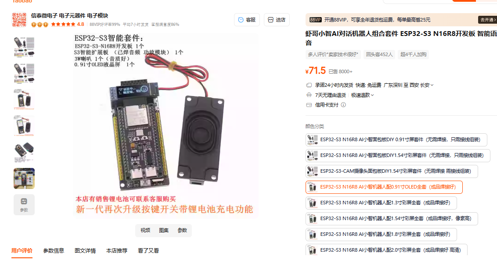Click the shipping truck icon next to 承诺24小时内发货

(309, 85)
